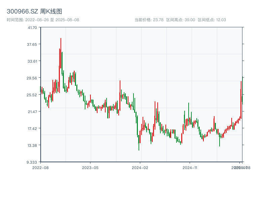
Task: Select the 2024-02 x-axis date marker
Action: point(140,167)
